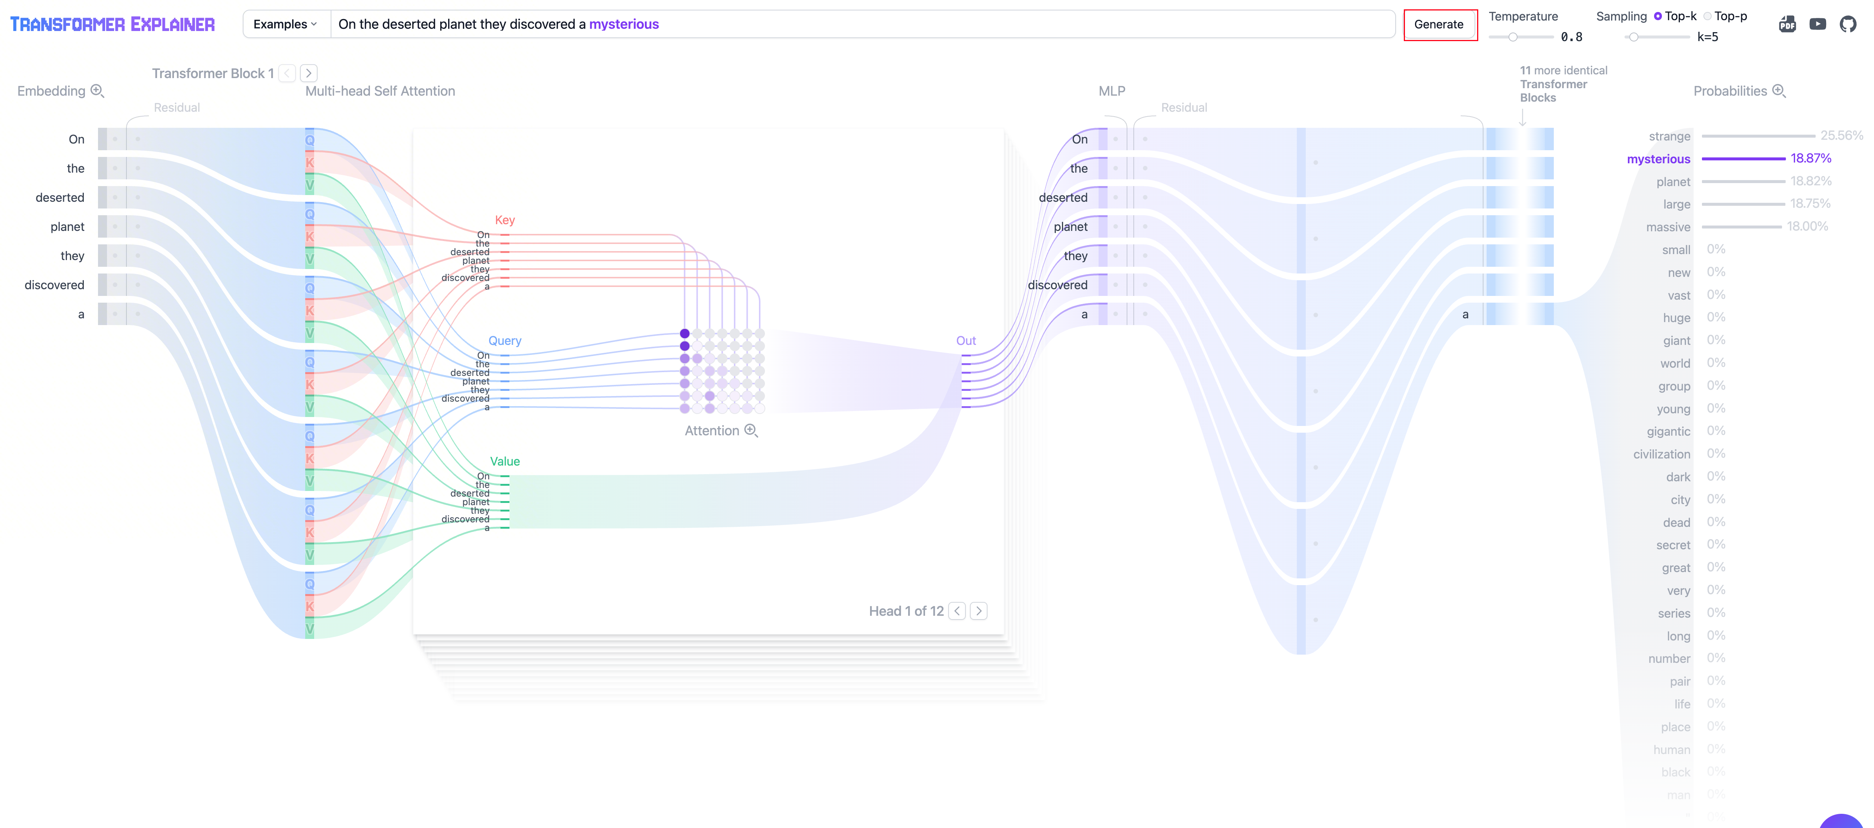Open the PDF paper icon
Image resolution: width=1874 pixels, height=828 pixels.
[1787, 25]
